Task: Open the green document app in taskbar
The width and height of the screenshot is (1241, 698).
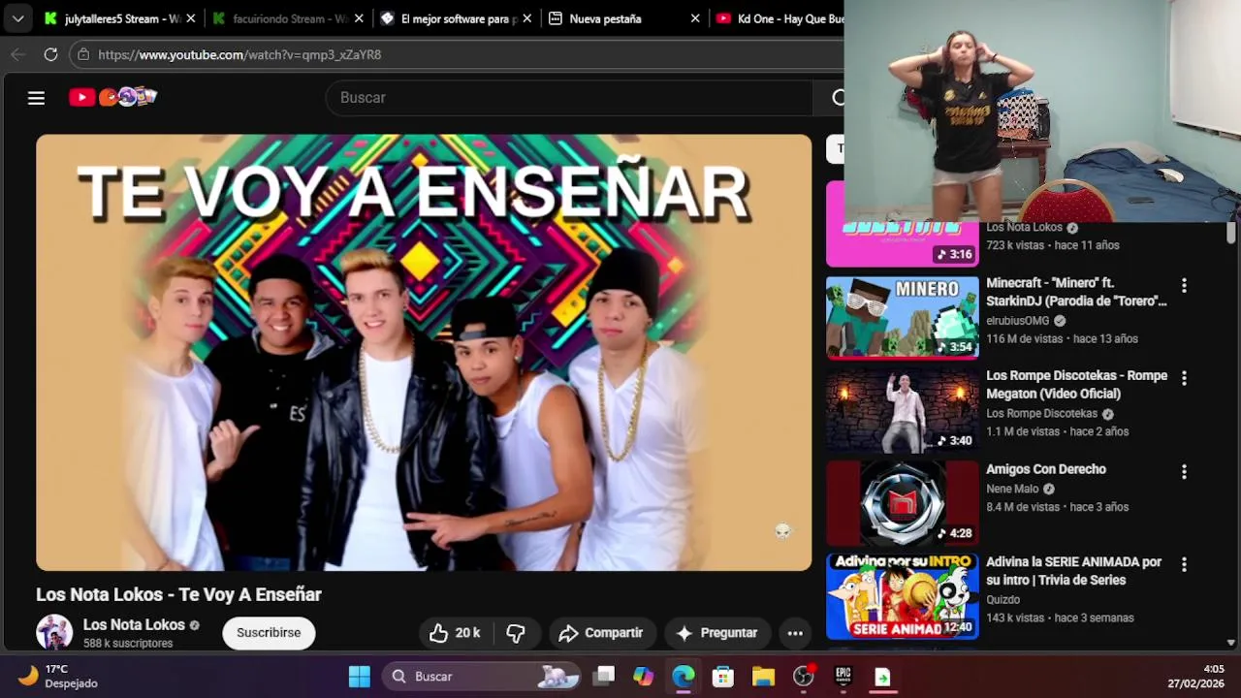Action: 882,676
